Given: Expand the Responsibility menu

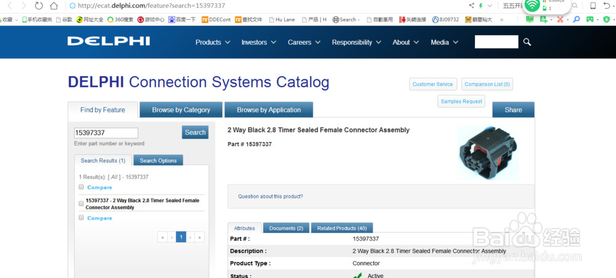Looking at the screenshot, I should (357, 42).
